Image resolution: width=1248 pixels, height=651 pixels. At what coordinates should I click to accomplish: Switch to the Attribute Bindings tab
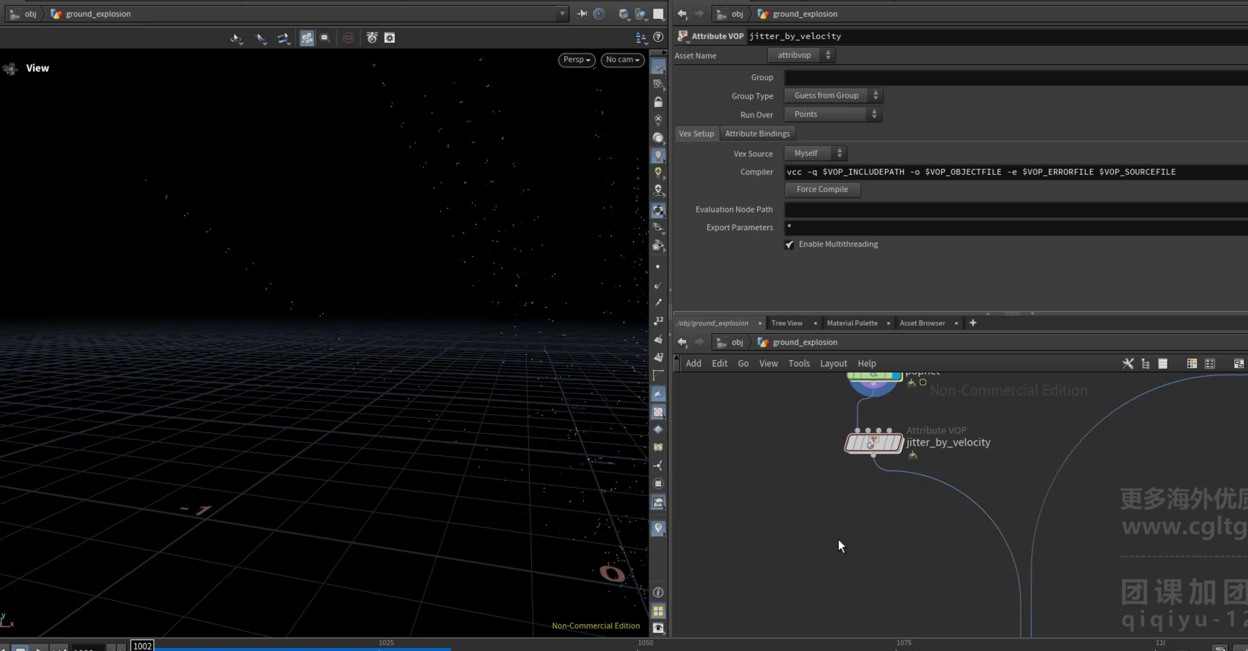[x=757, y=134]
